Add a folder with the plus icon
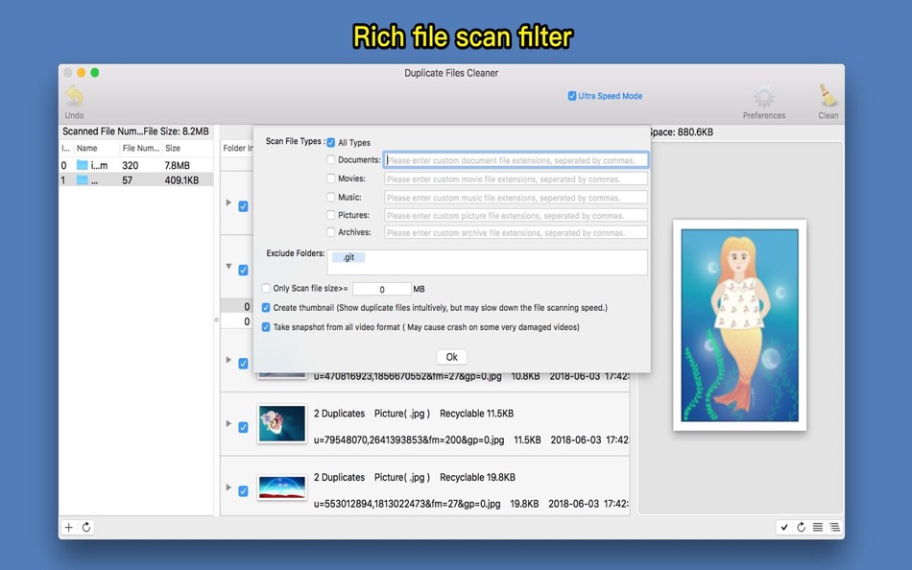Image resolution: width=912 pixels, height=570 pixels. coord(68,527)
